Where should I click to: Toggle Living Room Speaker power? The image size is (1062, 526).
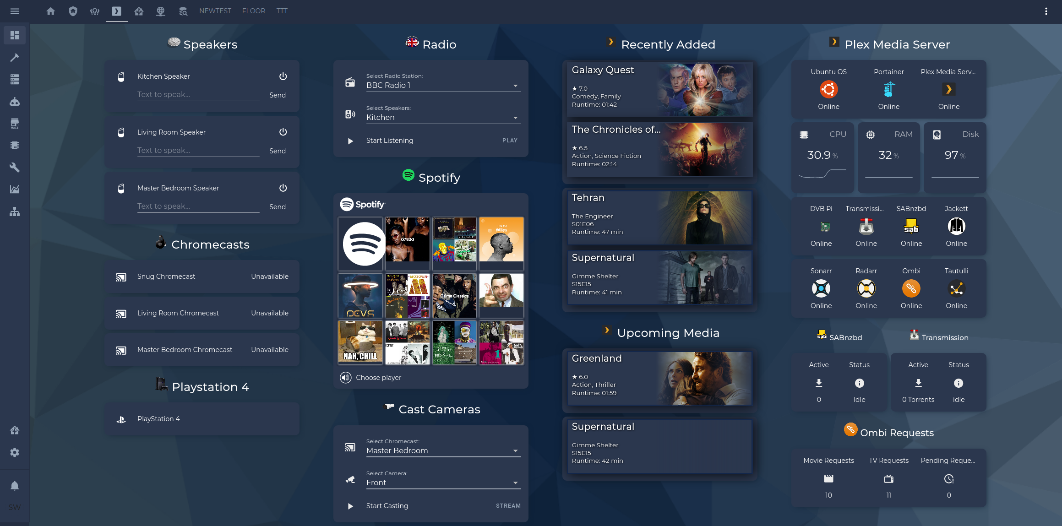(283, 132)
